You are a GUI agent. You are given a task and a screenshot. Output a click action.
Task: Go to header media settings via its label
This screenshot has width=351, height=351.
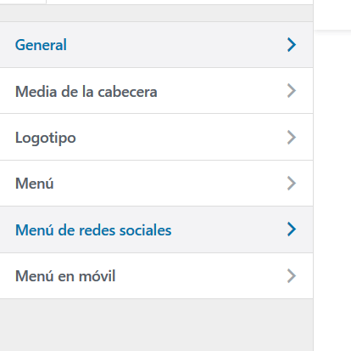coord(86,92)
